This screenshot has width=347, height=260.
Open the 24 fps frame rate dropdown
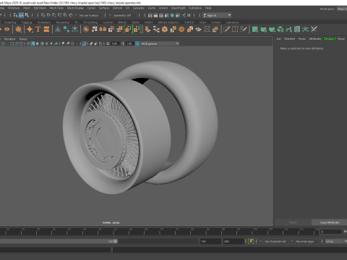(336, 241)
